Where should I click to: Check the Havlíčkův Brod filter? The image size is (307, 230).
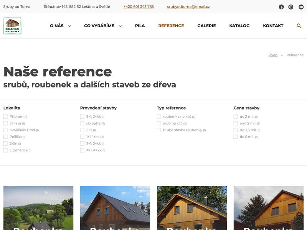pos(5,130)
